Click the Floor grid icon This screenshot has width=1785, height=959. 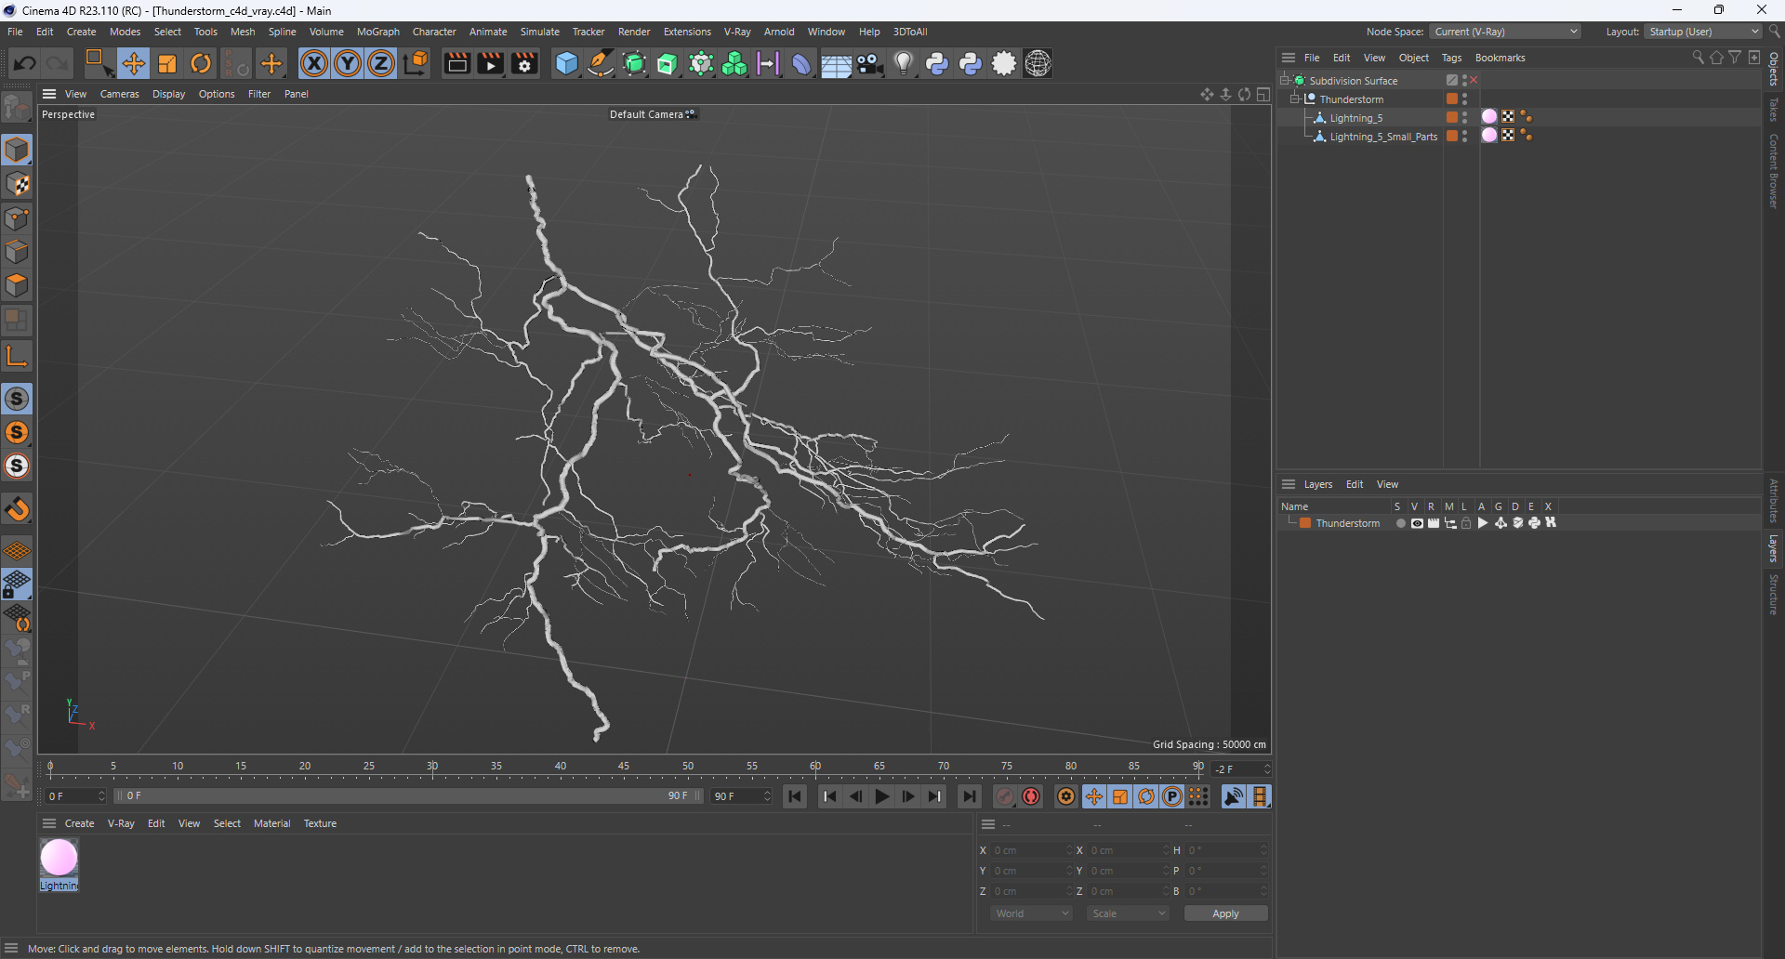tap(836, 64)
